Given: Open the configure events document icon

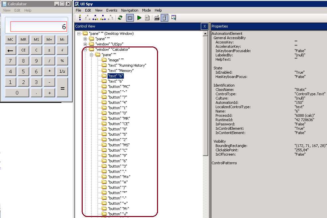Looking at the screenshot, I should pos(147,18).
